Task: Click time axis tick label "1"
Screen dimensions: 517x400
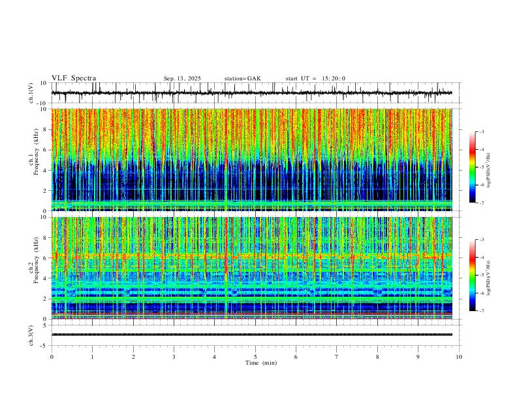Action: pos(92,357)
